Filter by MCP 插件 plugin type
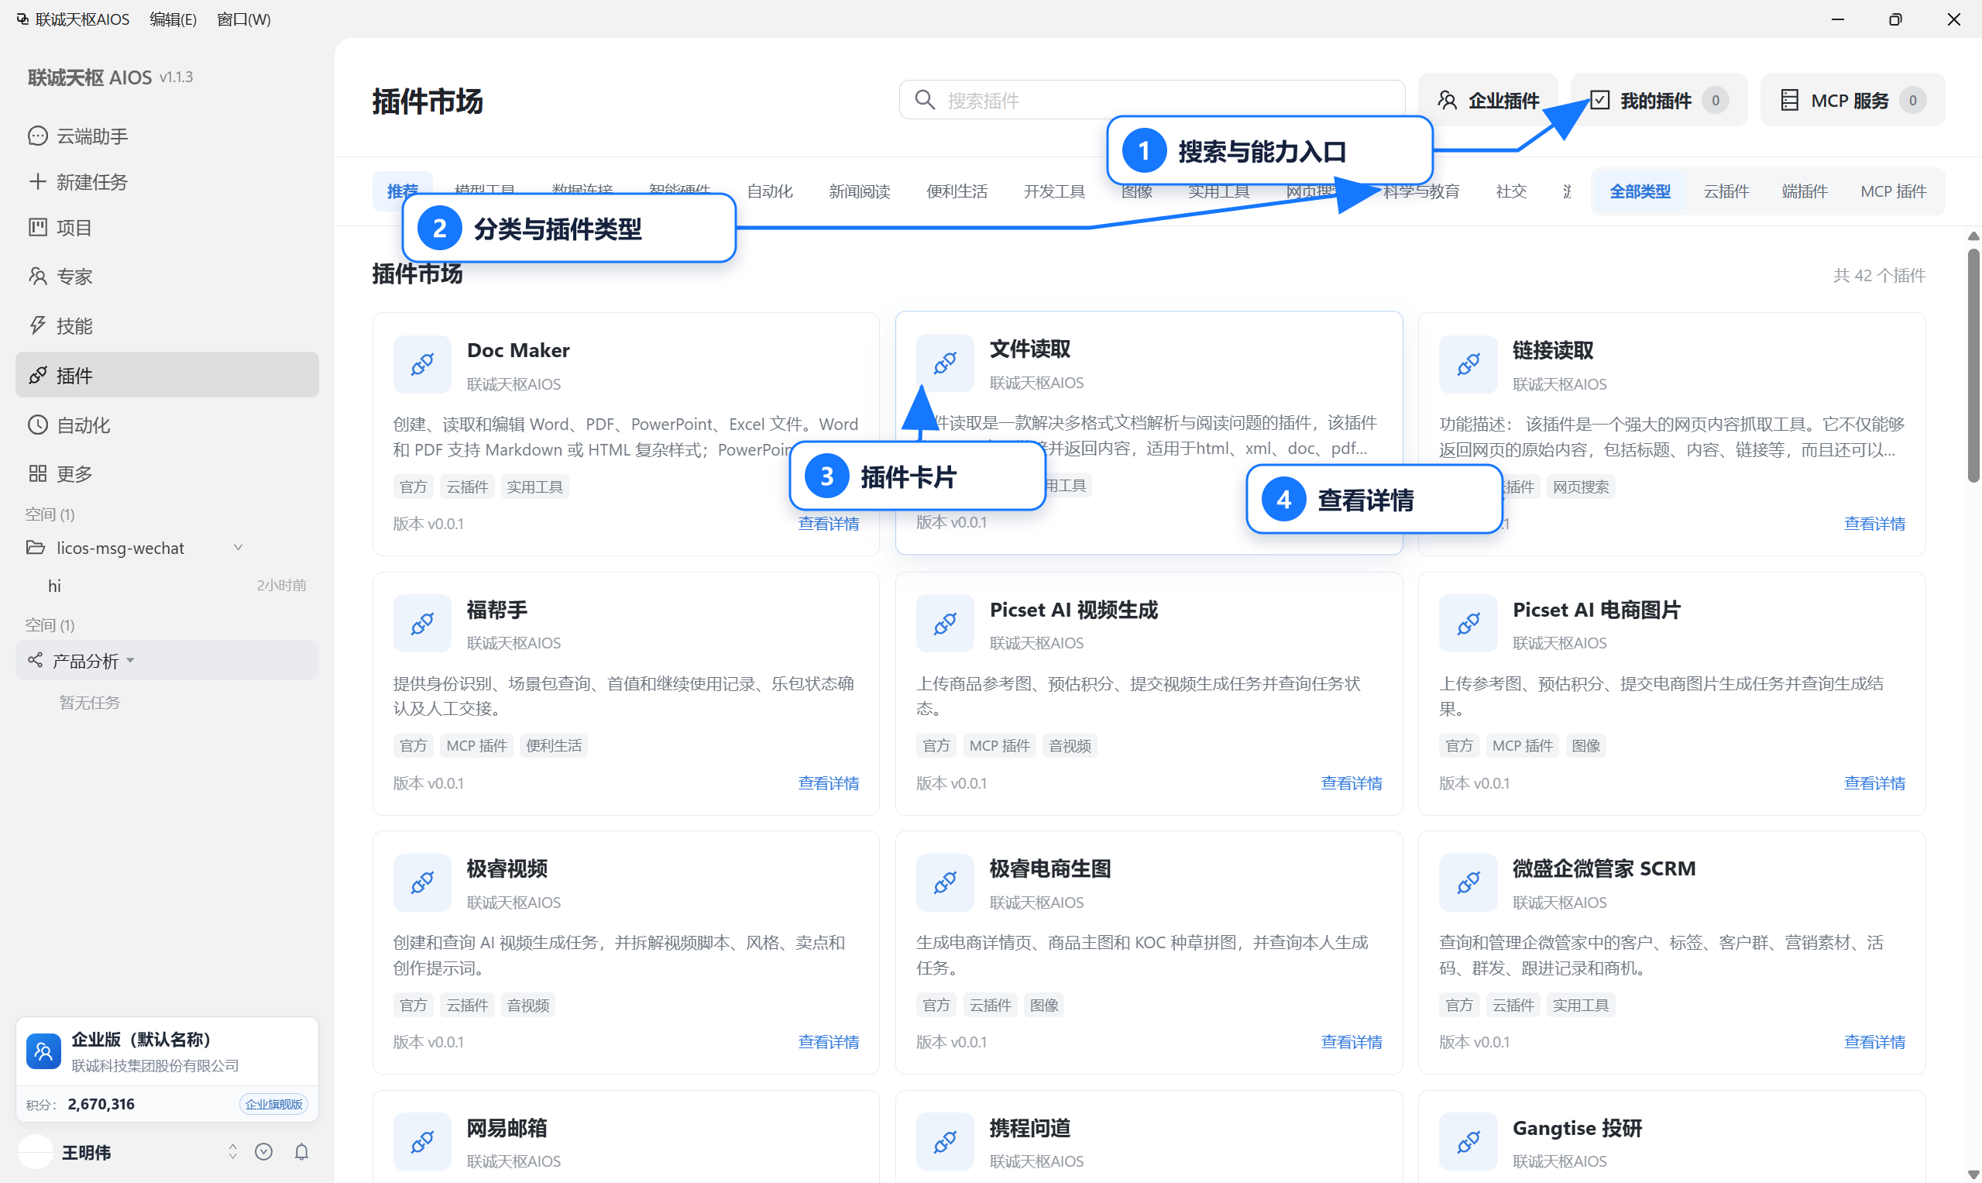 1894,191
